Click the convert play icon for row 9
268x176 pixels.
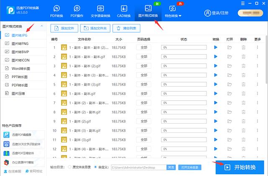click(216, 121)
